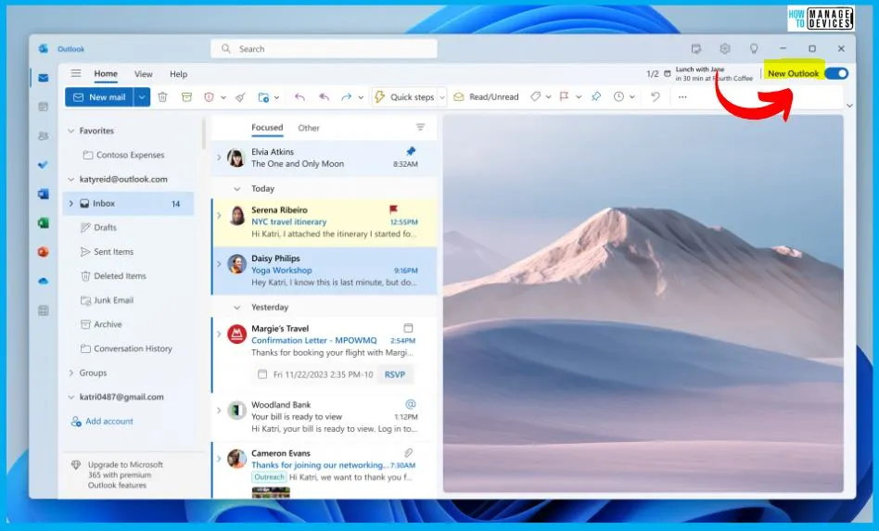The height and width of the screenshot is (531, 879).
Task: Switch to Home ribbon tab
Action: tap(106, 73)
